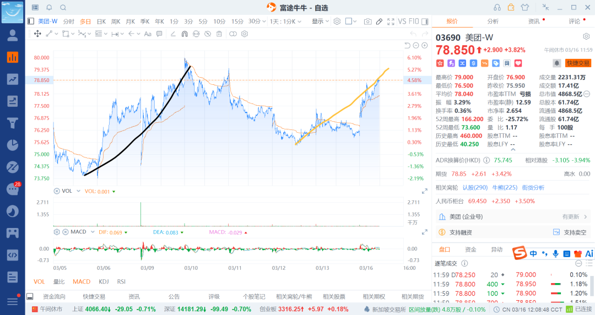The image size is (595, 315).
Task: Toggle the linked circles overlay icon
Action: [x=233, y=34]
